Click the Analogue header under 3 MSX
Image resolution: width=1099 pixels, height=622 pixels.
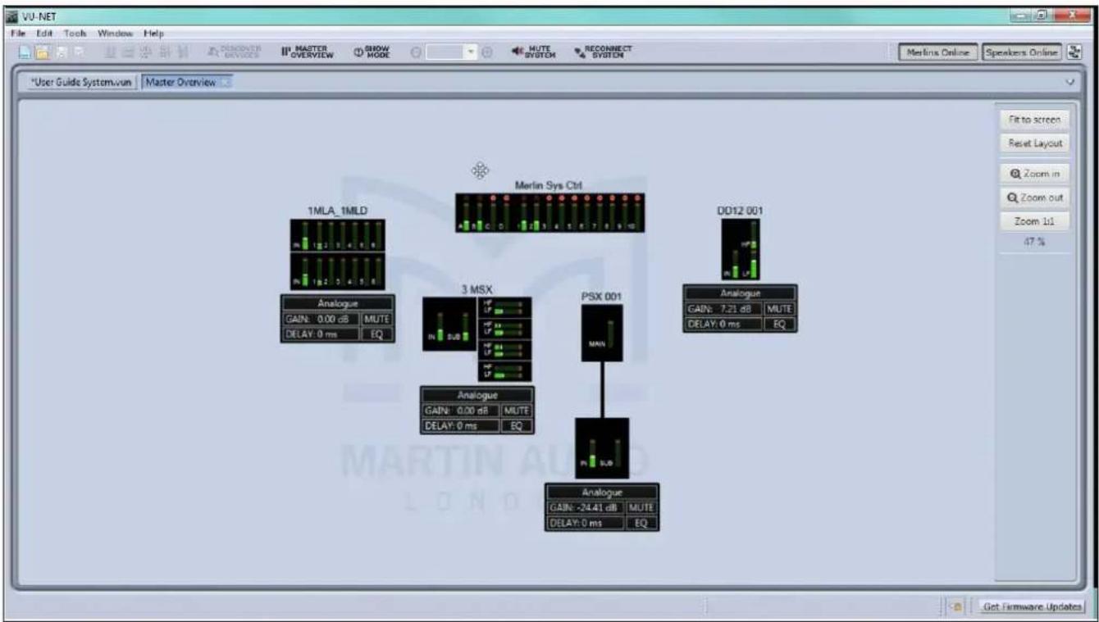tap(477, 395)
